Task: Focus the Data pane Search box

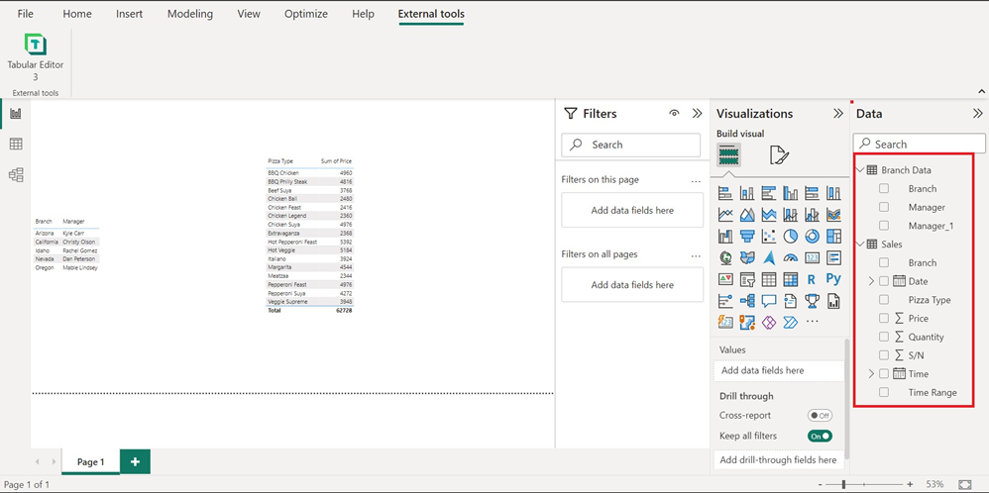Action: click(x=919, y=144)
